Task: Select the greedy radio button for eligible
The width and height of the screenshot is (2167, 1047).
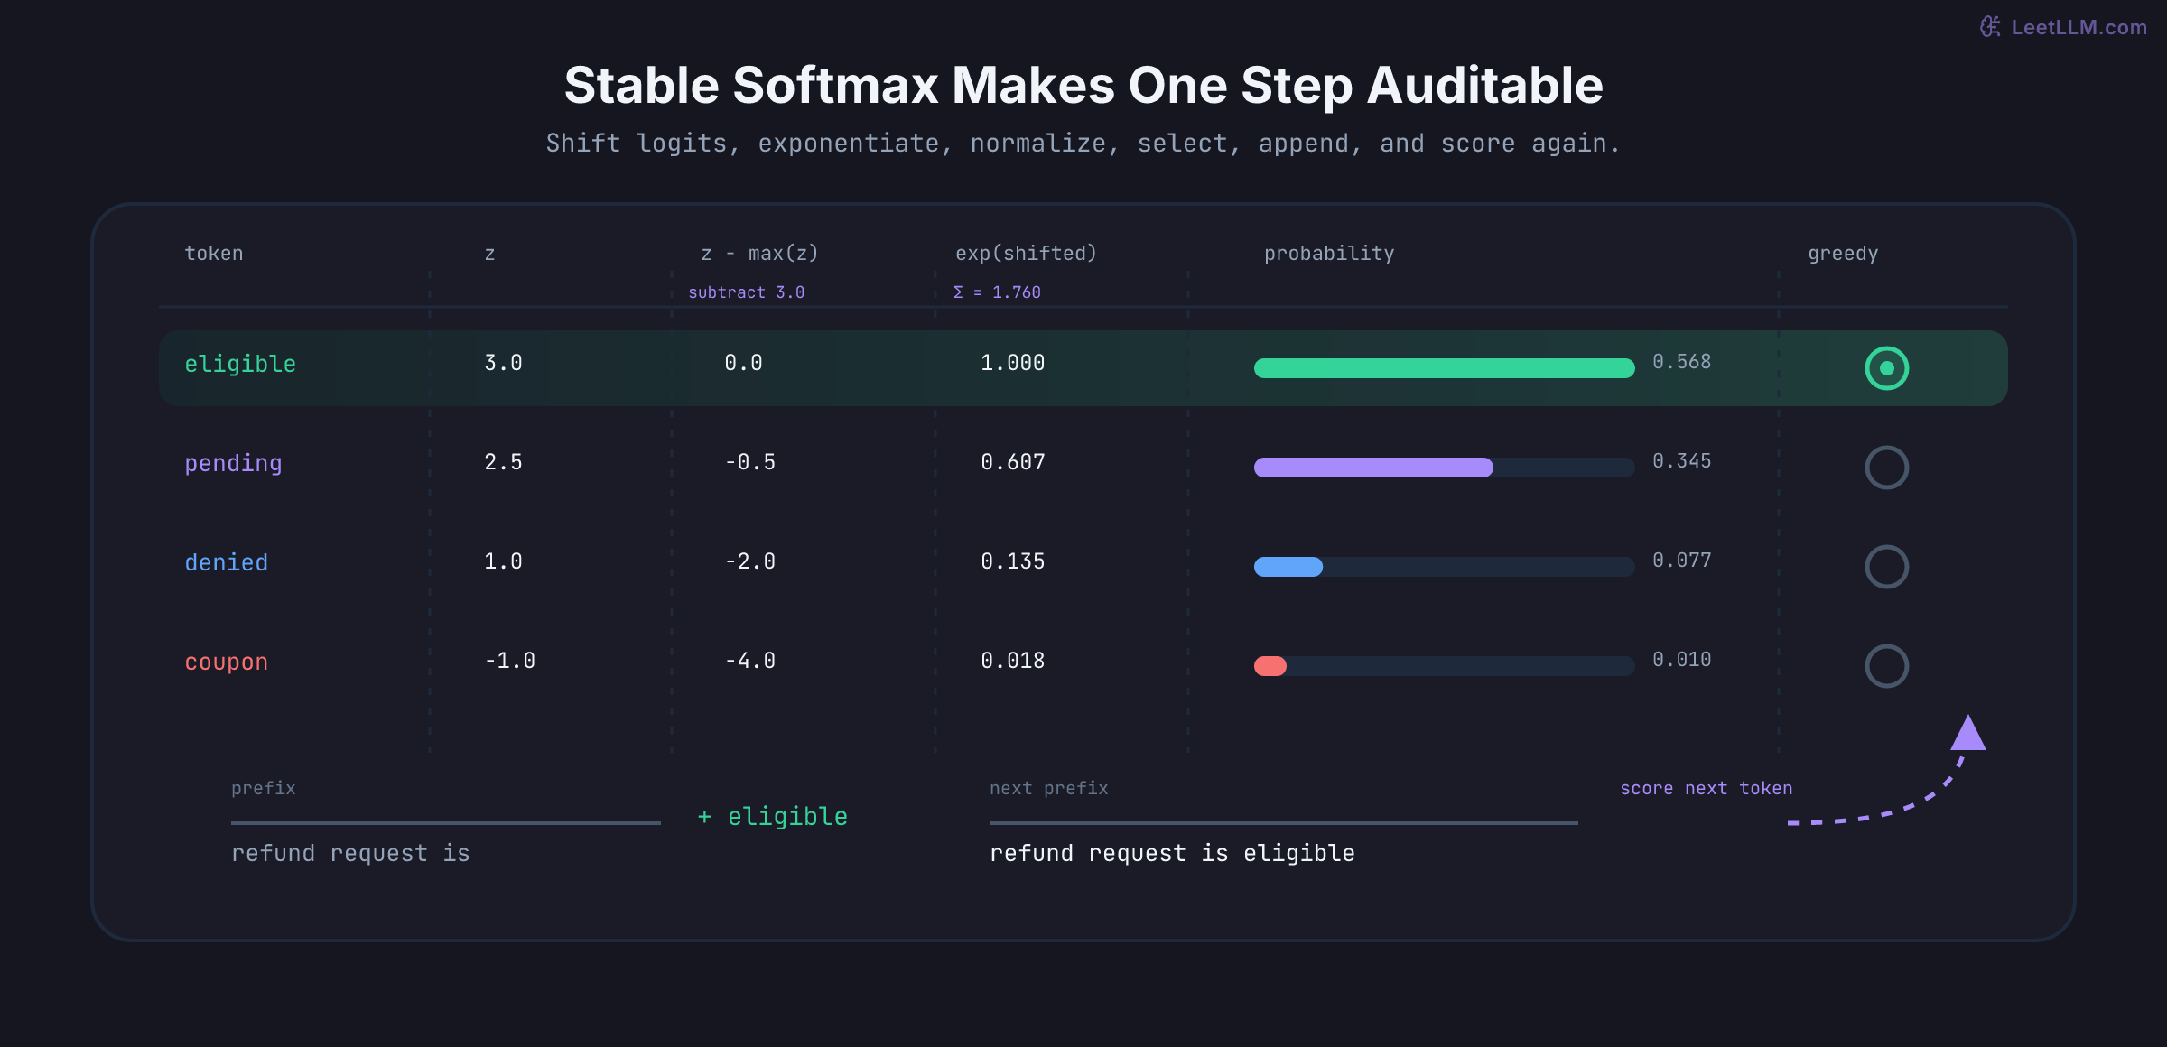Action: click(1886, 368)
